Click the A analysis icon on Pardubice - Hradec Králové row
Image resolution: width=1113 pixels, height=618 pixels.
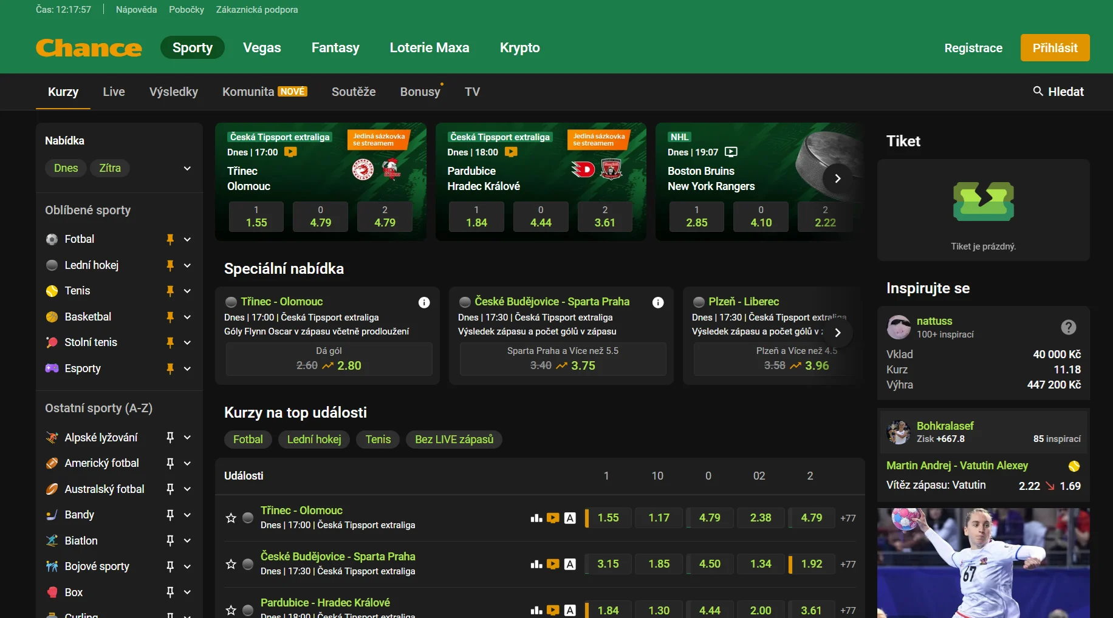[570, 610]
